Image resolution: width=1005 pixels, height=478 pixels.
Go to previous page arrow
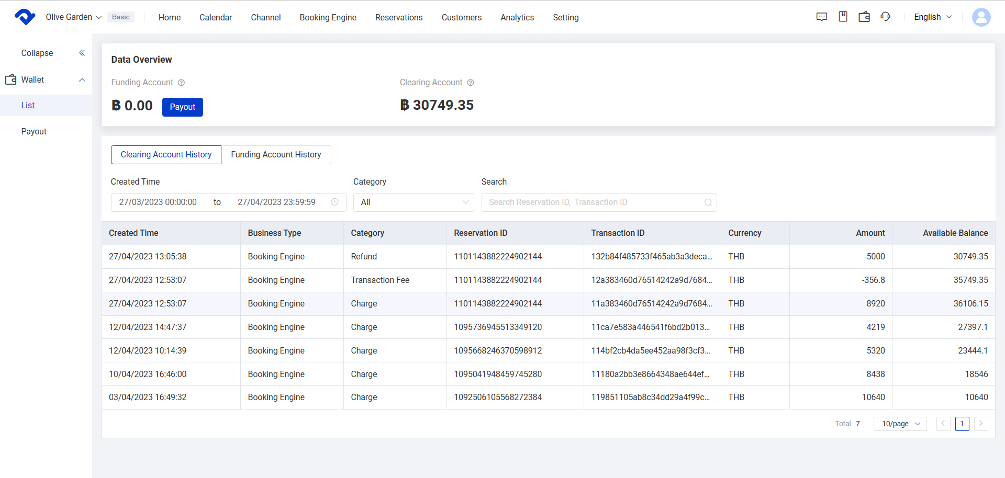point(943,424)
